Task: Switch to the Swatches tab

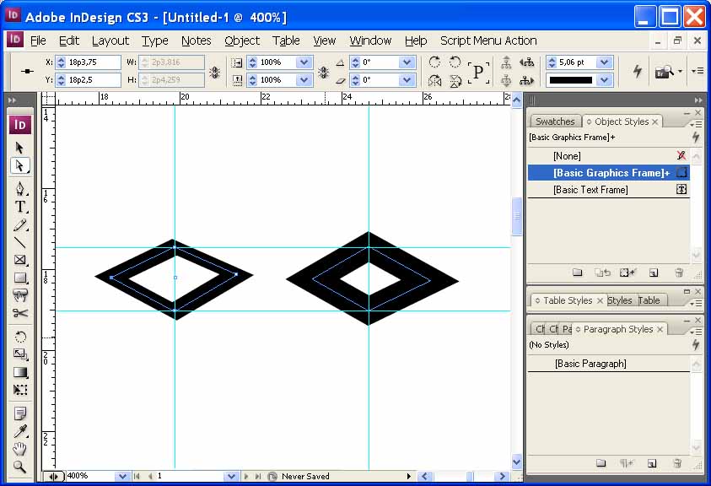Action: point(555,121)
